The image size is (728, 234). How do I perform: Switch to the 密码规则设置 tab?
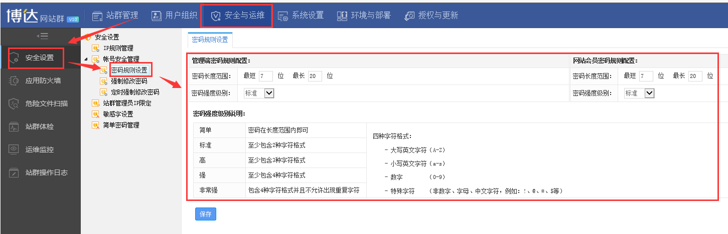click(x=210, y=40)
